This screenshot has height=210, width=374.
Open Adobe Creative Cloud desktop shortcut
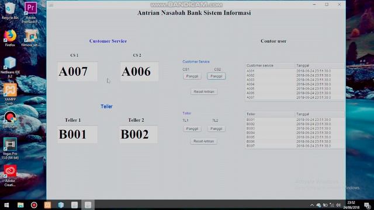click(10, 176)
